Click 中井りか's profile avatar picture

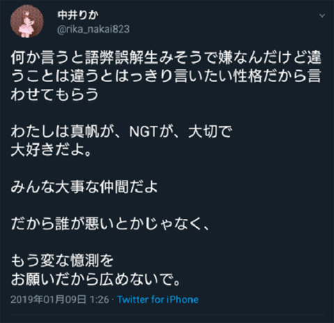(26, 21)
